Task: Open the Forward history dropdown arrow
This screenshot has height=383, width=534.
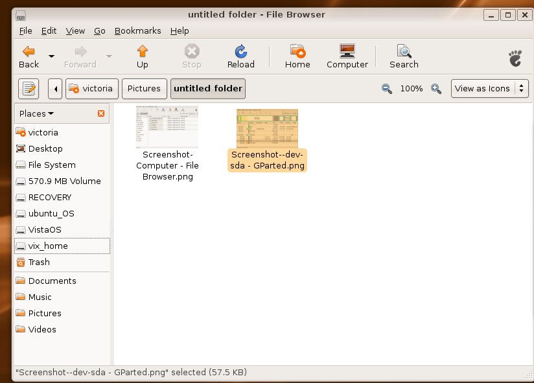Action: click(109, 56)
